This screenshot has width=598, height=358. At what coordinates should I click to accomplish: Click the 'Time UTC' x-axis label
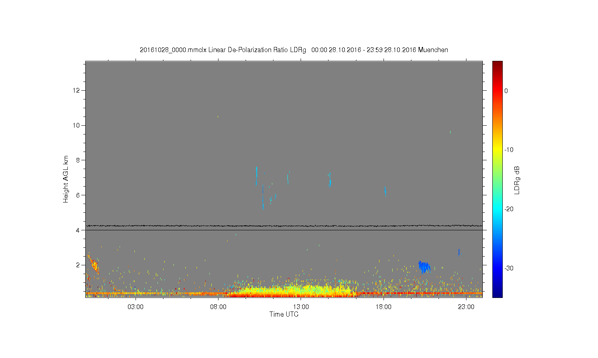coord(284,314)
